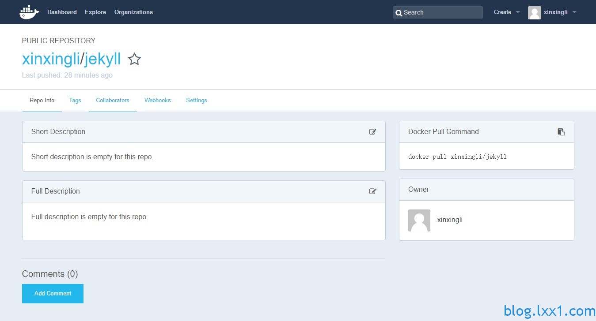Open Organizations

point(133,12)
